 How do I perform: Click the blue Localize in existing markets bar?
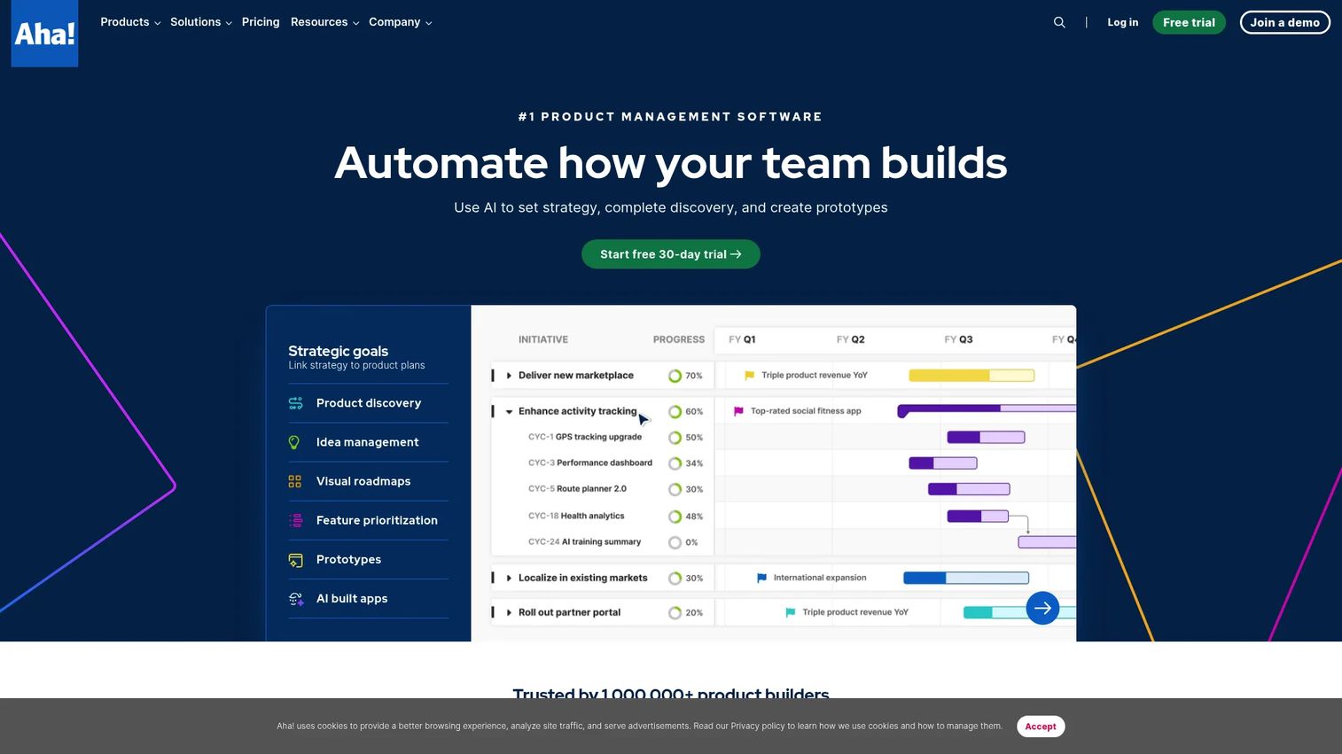click(966, 578)
